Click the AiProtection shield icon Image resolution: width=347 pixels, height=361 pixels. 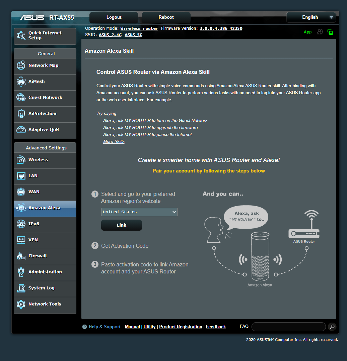point(21,114)
